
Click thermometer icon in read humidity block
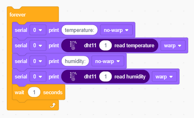click(73, 77)
